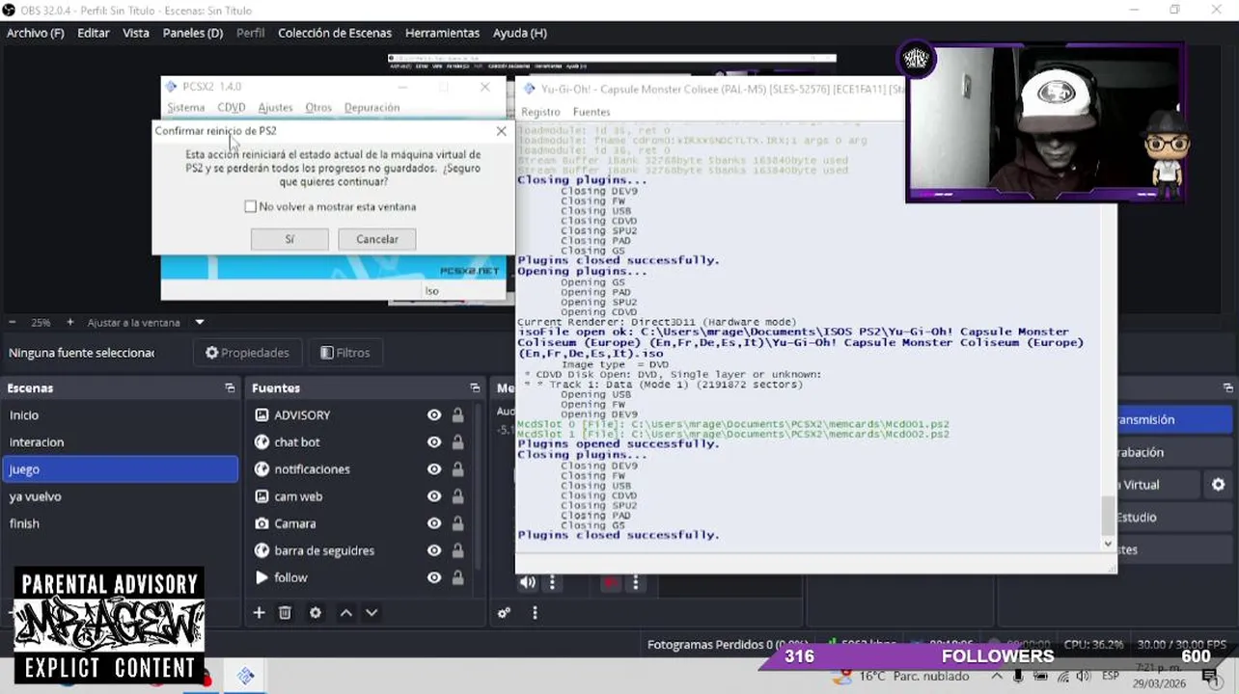Open the Sistema menu in PCSX2

click(x=186, y=107)
